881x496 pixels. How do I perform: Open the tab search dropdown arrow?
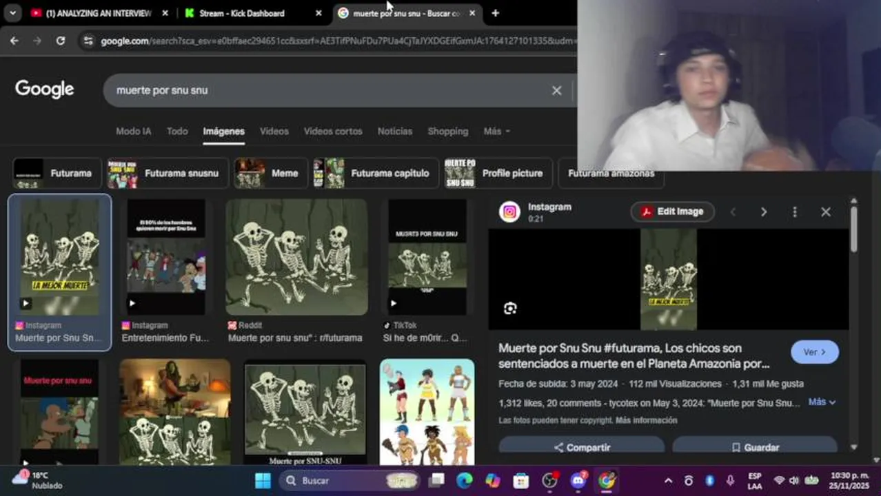tap(12, 13)
